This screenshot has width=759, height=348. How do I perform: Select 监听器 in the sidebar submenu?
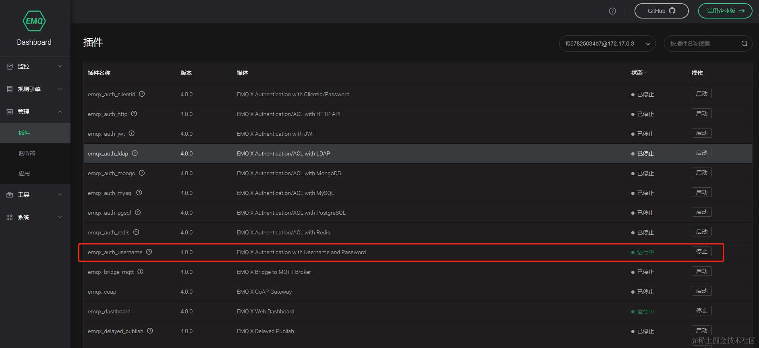(35, 153)
